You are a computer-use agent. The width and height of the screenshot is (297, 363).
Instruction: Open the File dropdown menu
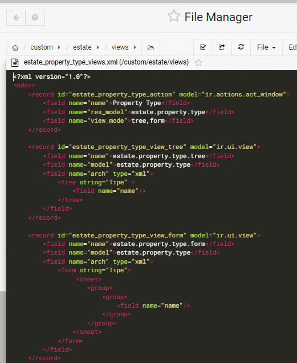[266, 47]
